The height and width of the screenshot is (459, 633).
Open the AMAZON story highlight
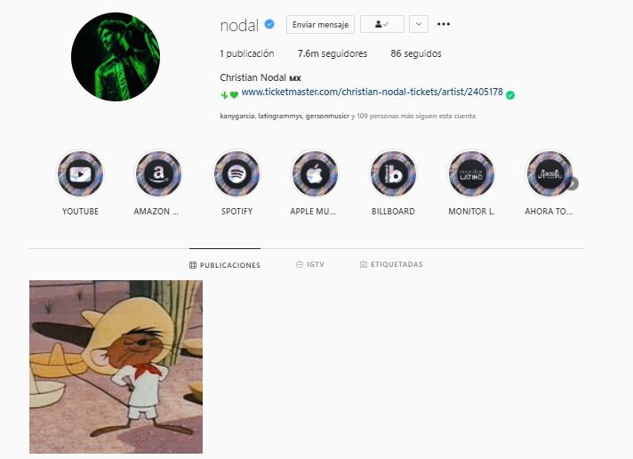[x=158, y=174]
